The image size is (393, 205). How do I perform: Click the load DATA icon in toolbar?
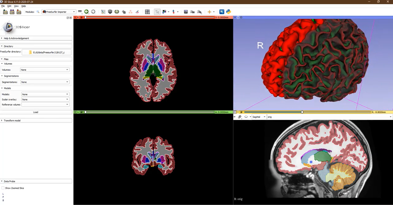click(x=5, y=12)
